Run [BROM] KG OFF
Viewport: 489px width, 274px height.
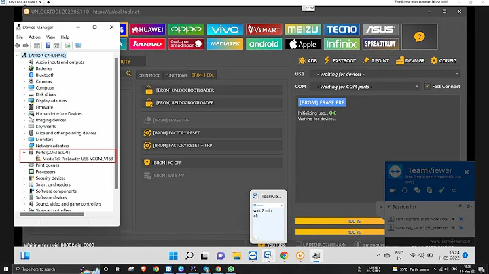tap(212, 163)
